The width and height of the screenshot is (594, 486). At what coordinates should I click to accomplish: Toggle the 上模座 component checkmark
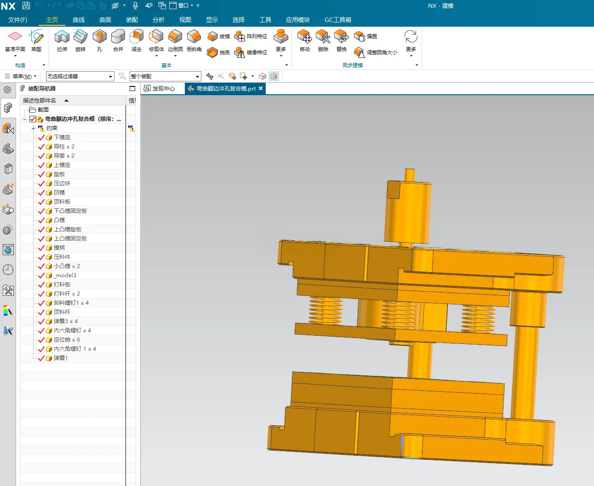(x=41, y=165)
